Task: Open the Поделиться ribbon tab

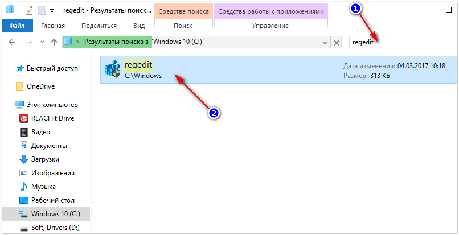Action: click(99, 26)
